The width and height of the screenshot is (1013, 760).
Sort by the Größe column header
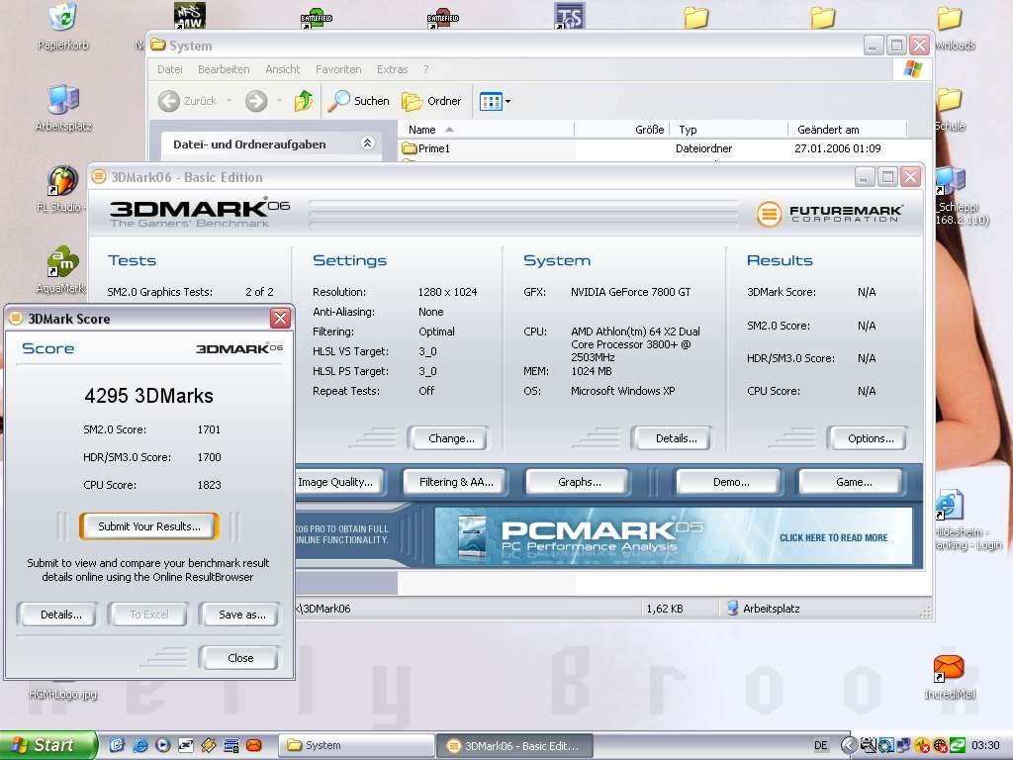[622, 130]
